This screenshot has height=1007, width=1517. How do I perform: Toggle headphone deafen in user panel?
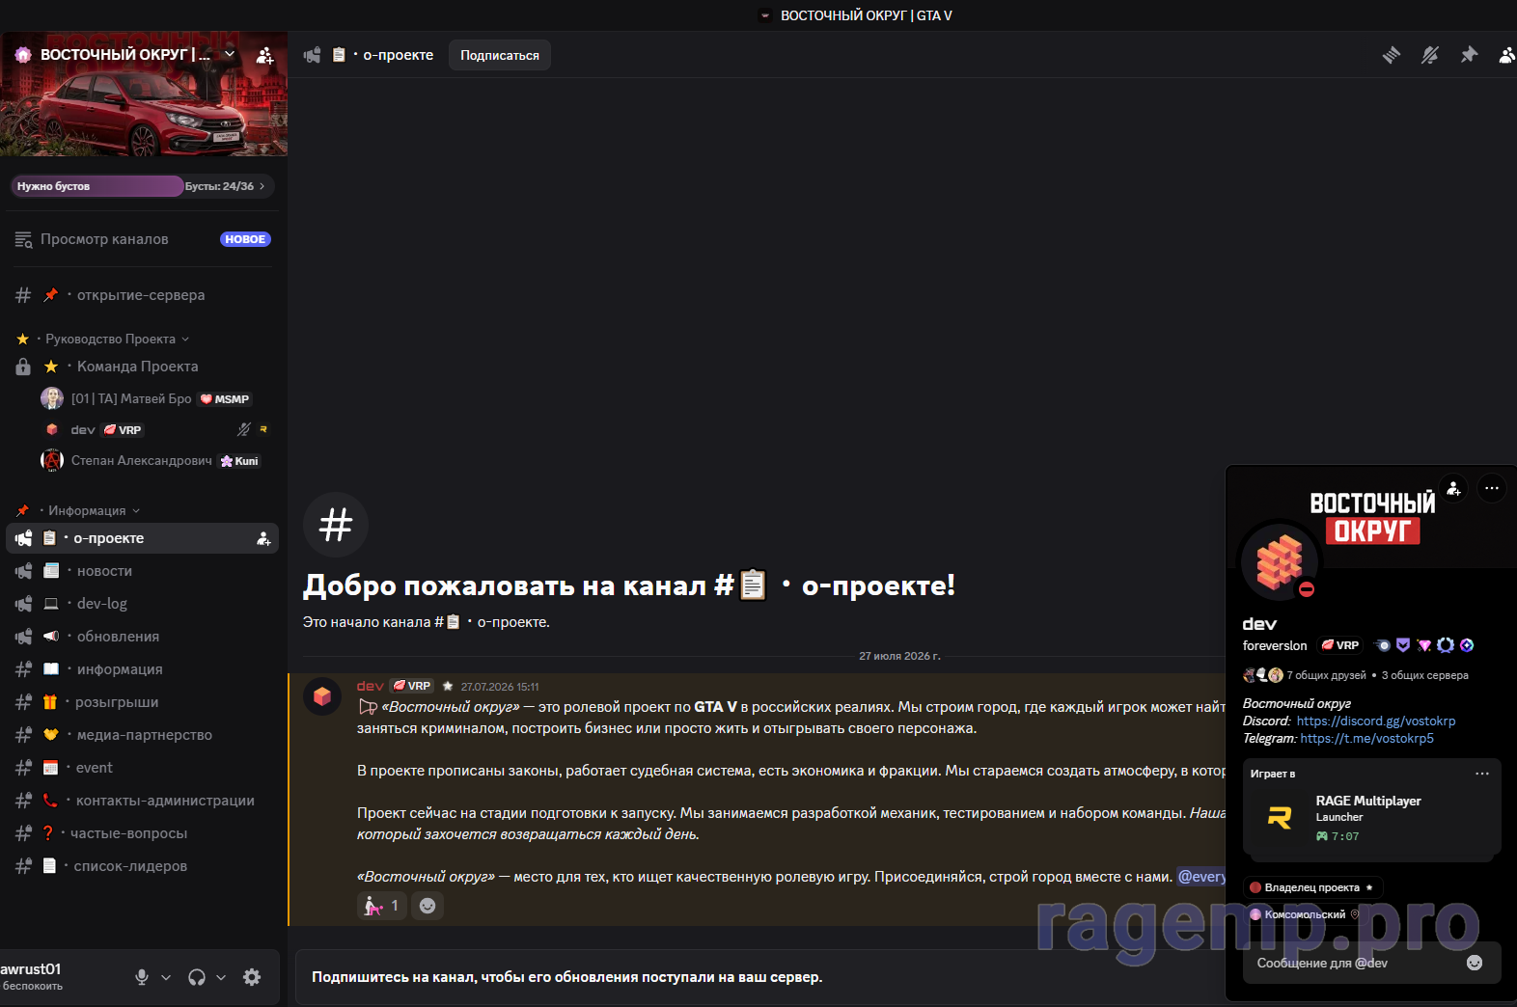coord(197,977)
